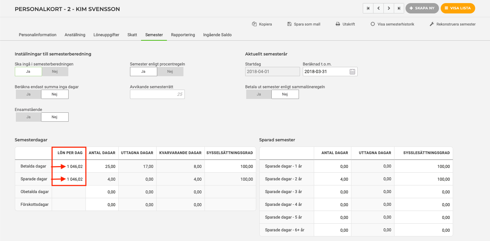Click Förskottsdagar antal dagar field
The height and width of the screenshot is (241, 490).
pos(102,205)
